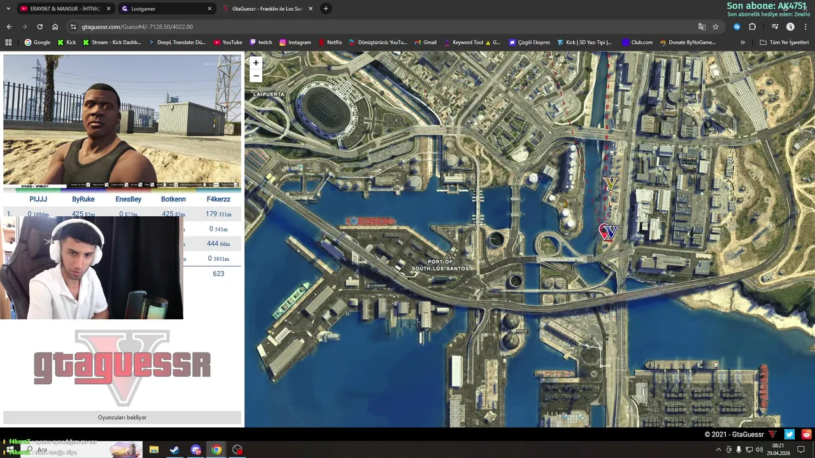Click the red V logo in footer
This screenshot has height=458, width=815.
coord(772,434)
